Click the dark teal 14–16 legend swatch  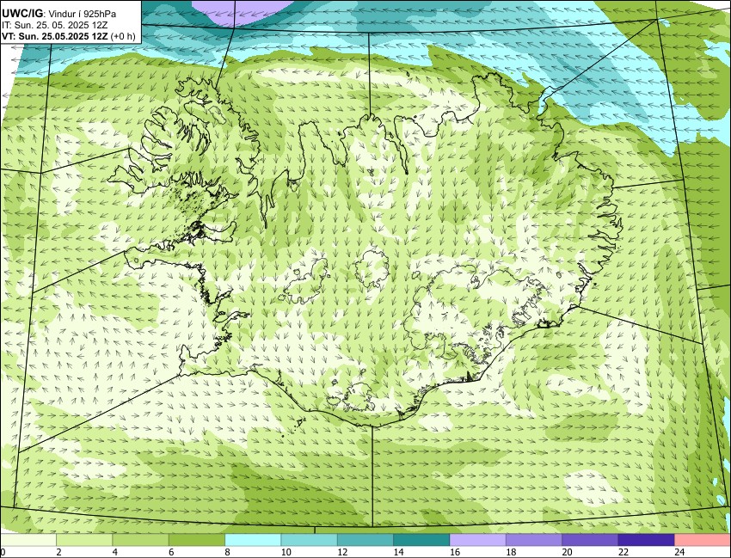421,540
